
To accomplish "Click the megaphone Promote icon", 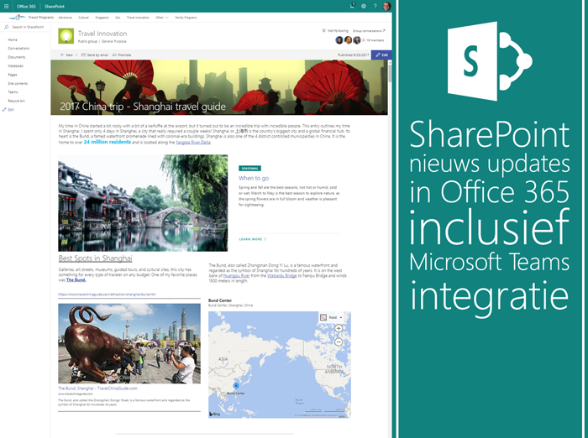I will click(114, 55).
